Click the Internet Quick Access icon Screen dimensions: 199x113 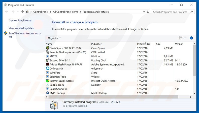pyautogui.click(x=48, y=81)
